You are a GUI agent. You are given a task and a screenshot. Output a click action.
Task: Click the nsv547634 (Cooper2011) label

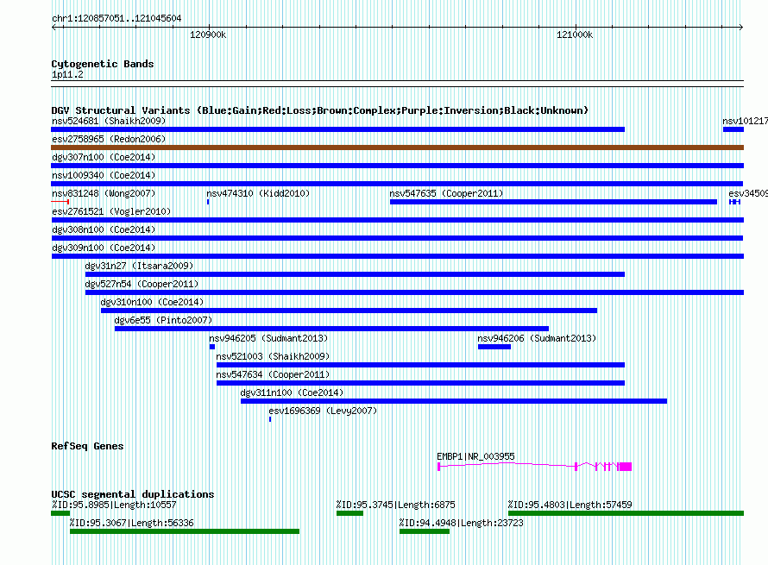pyautogui.click(x=273, y=374)
